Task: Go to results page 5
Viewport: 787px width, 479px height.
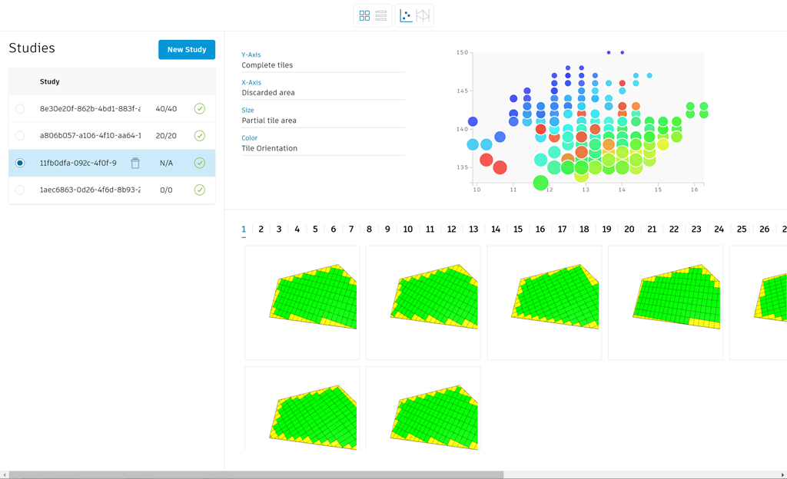Action: click(x=315, y=230)
